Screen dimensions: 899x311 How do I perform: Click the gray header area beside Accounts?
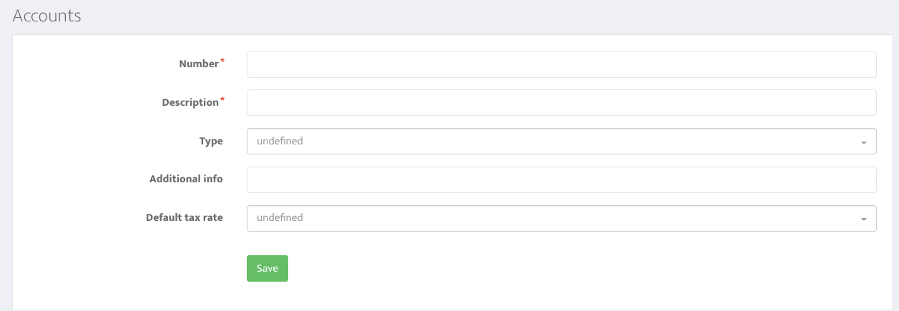coord(486,15)
